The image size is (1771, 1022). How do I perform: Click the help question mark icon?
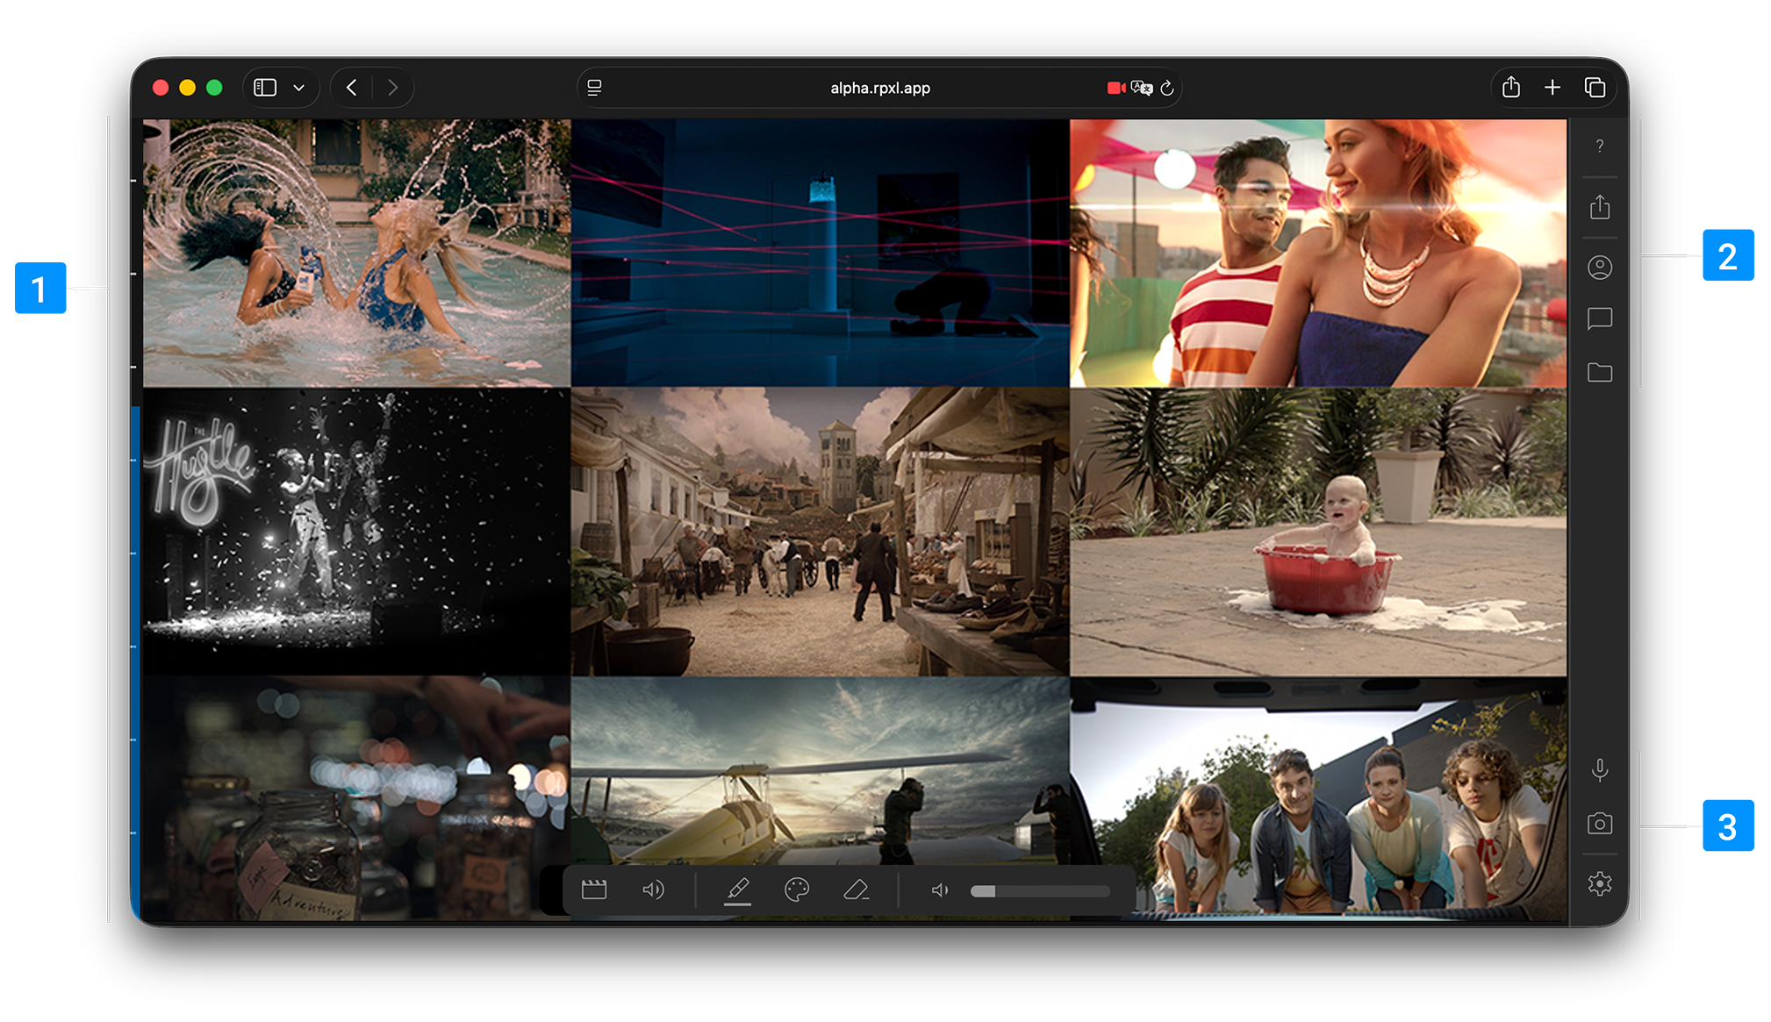tap(1599, 146)
